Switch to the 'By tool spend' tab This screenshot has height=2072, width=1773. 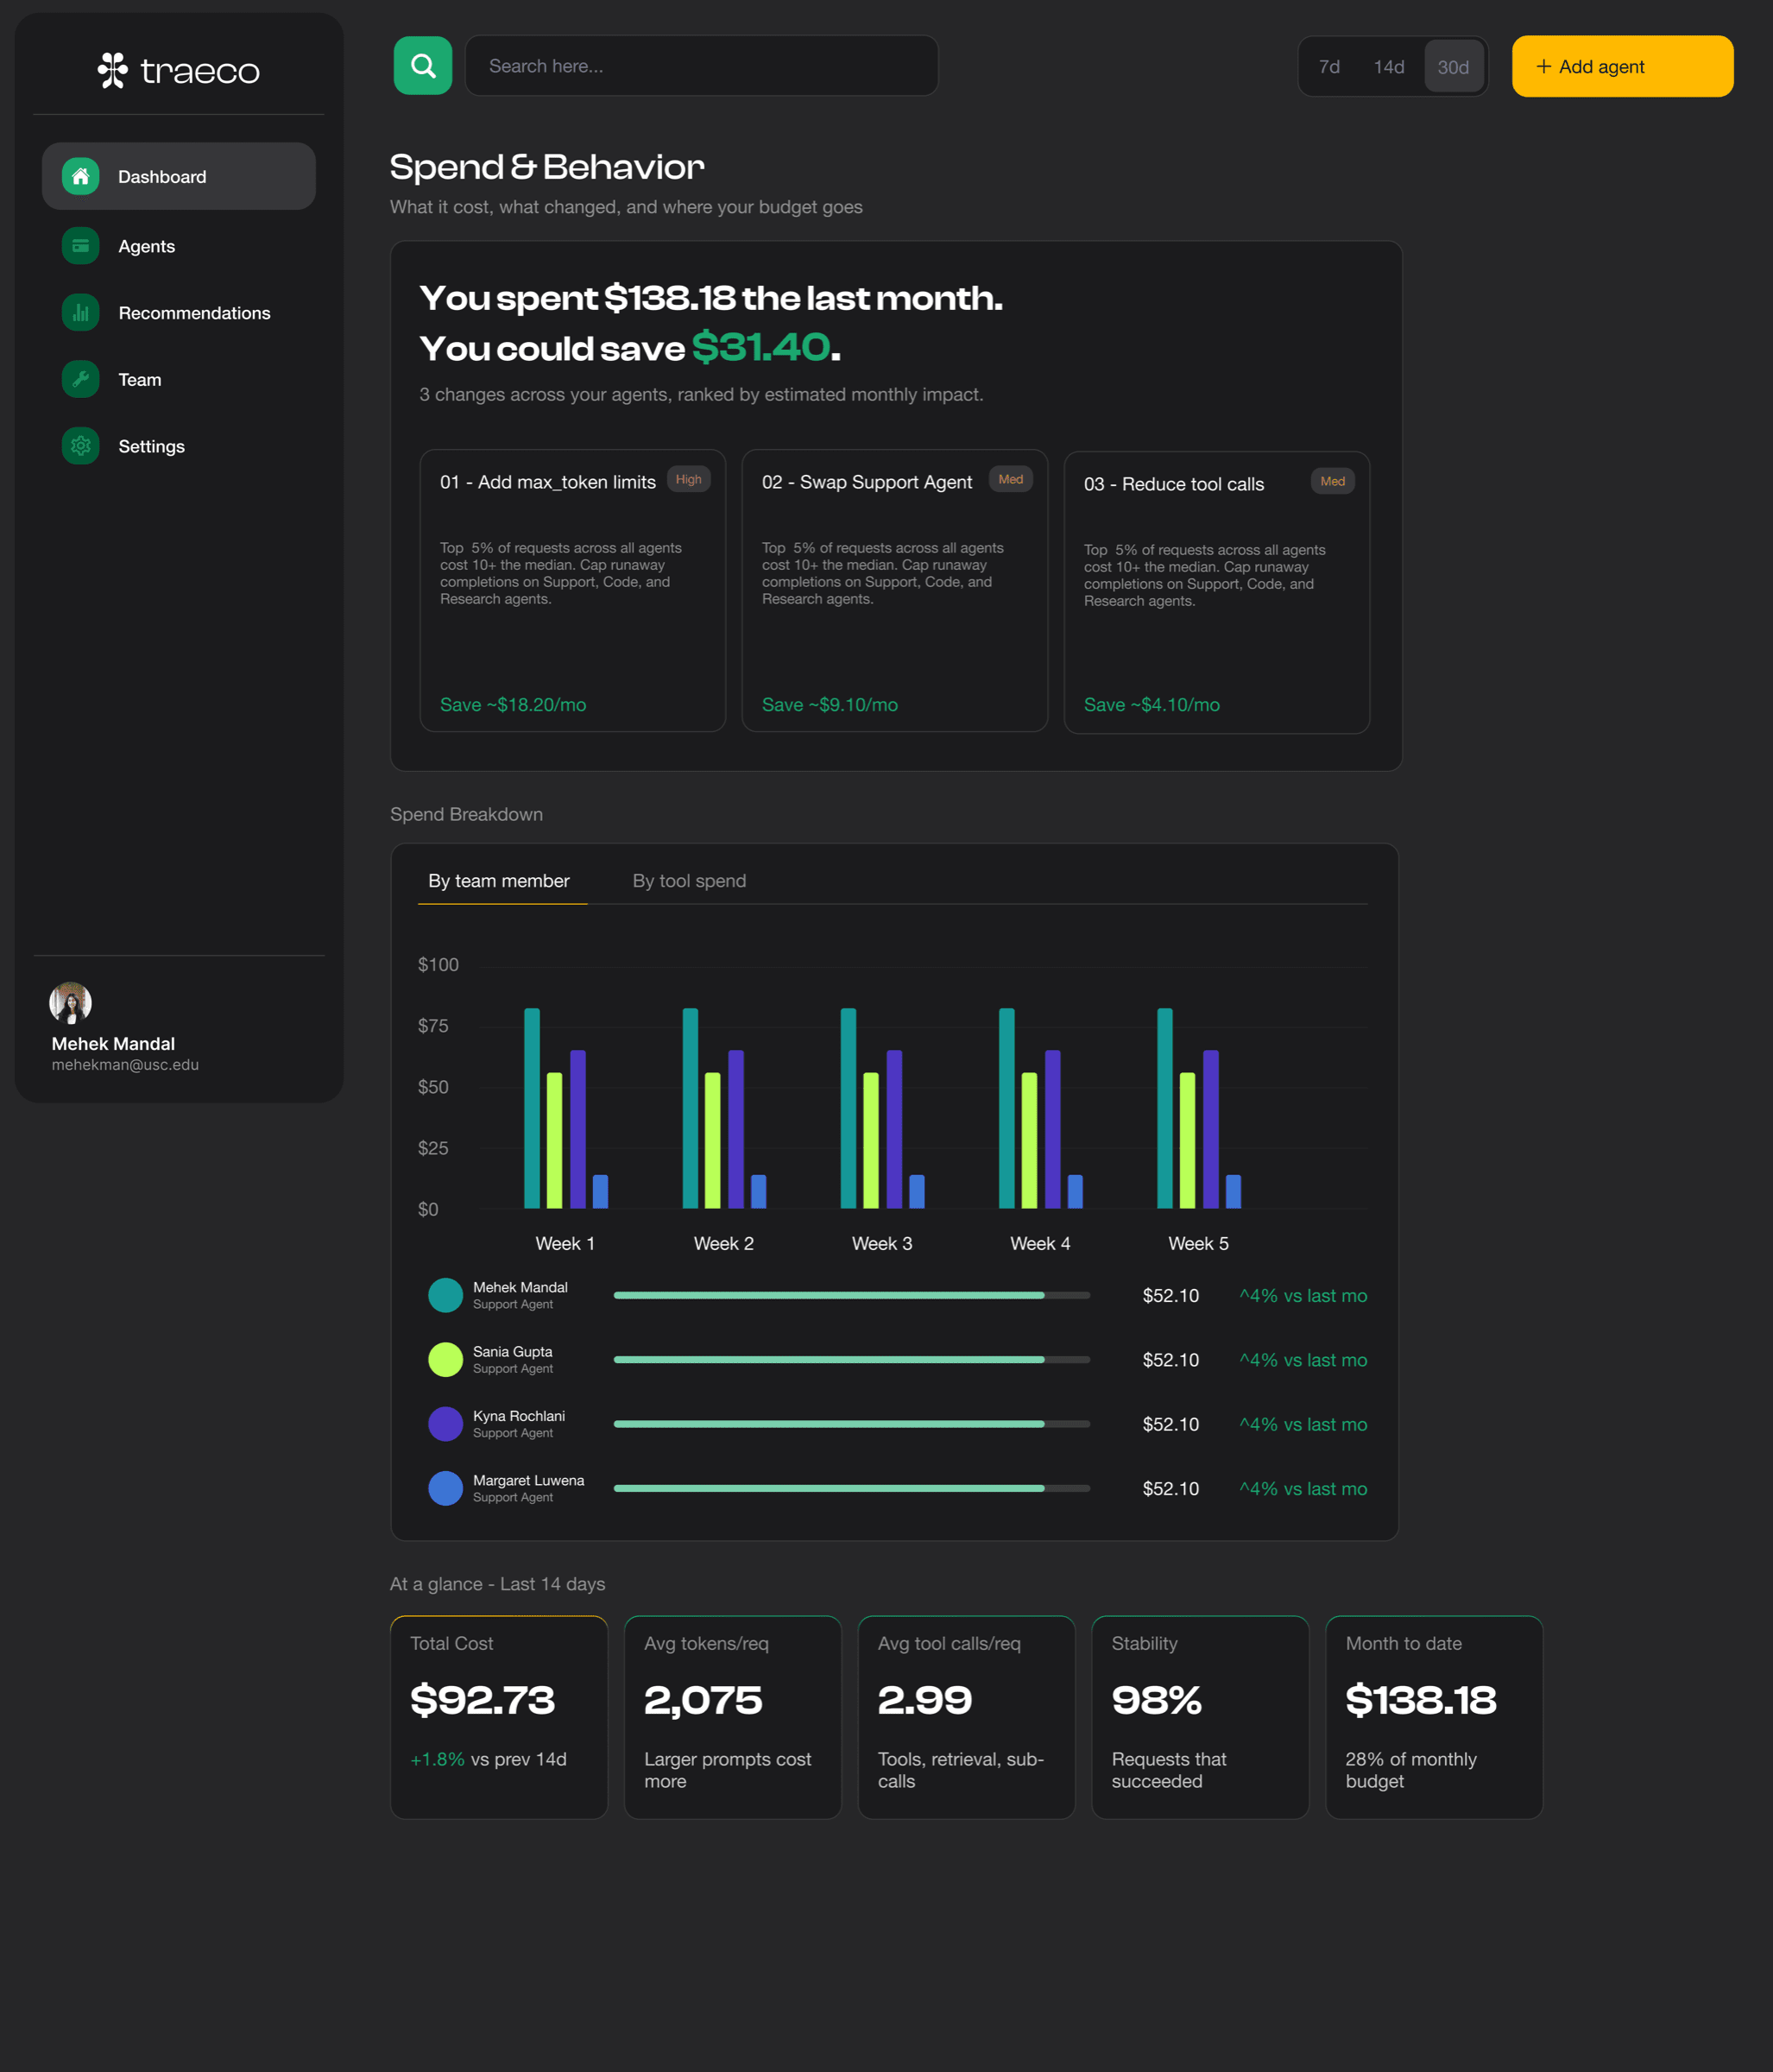689,881
